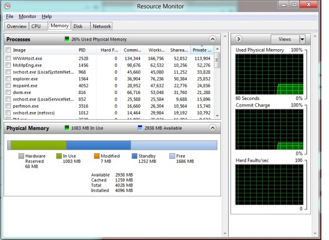Click the collapse arrow icon on graphs pane
The width and height of the screenshot is (329, 240).
pos(239,39)
